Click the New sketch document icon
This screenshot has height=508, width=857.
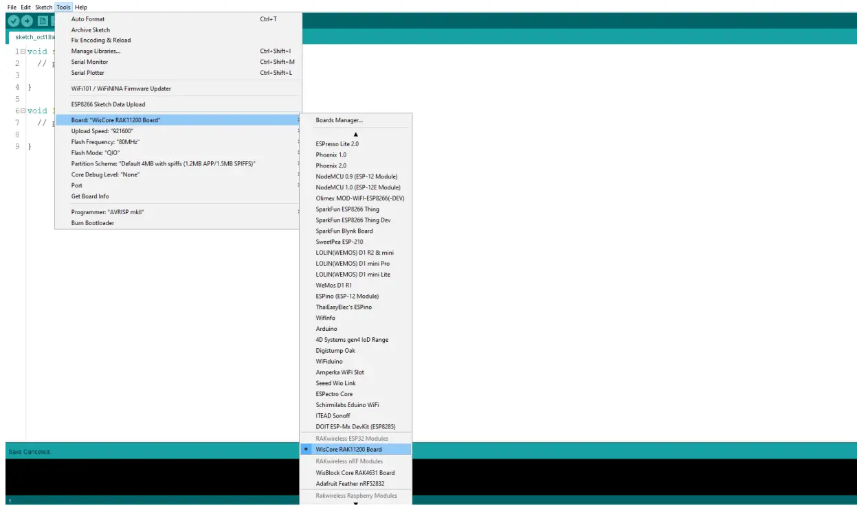[x=43, y=21]
